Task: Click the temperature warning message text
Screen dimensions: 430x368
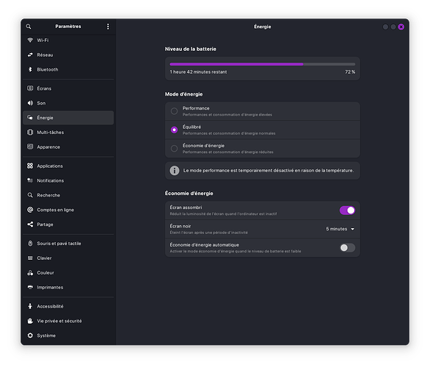Action: 269,171
